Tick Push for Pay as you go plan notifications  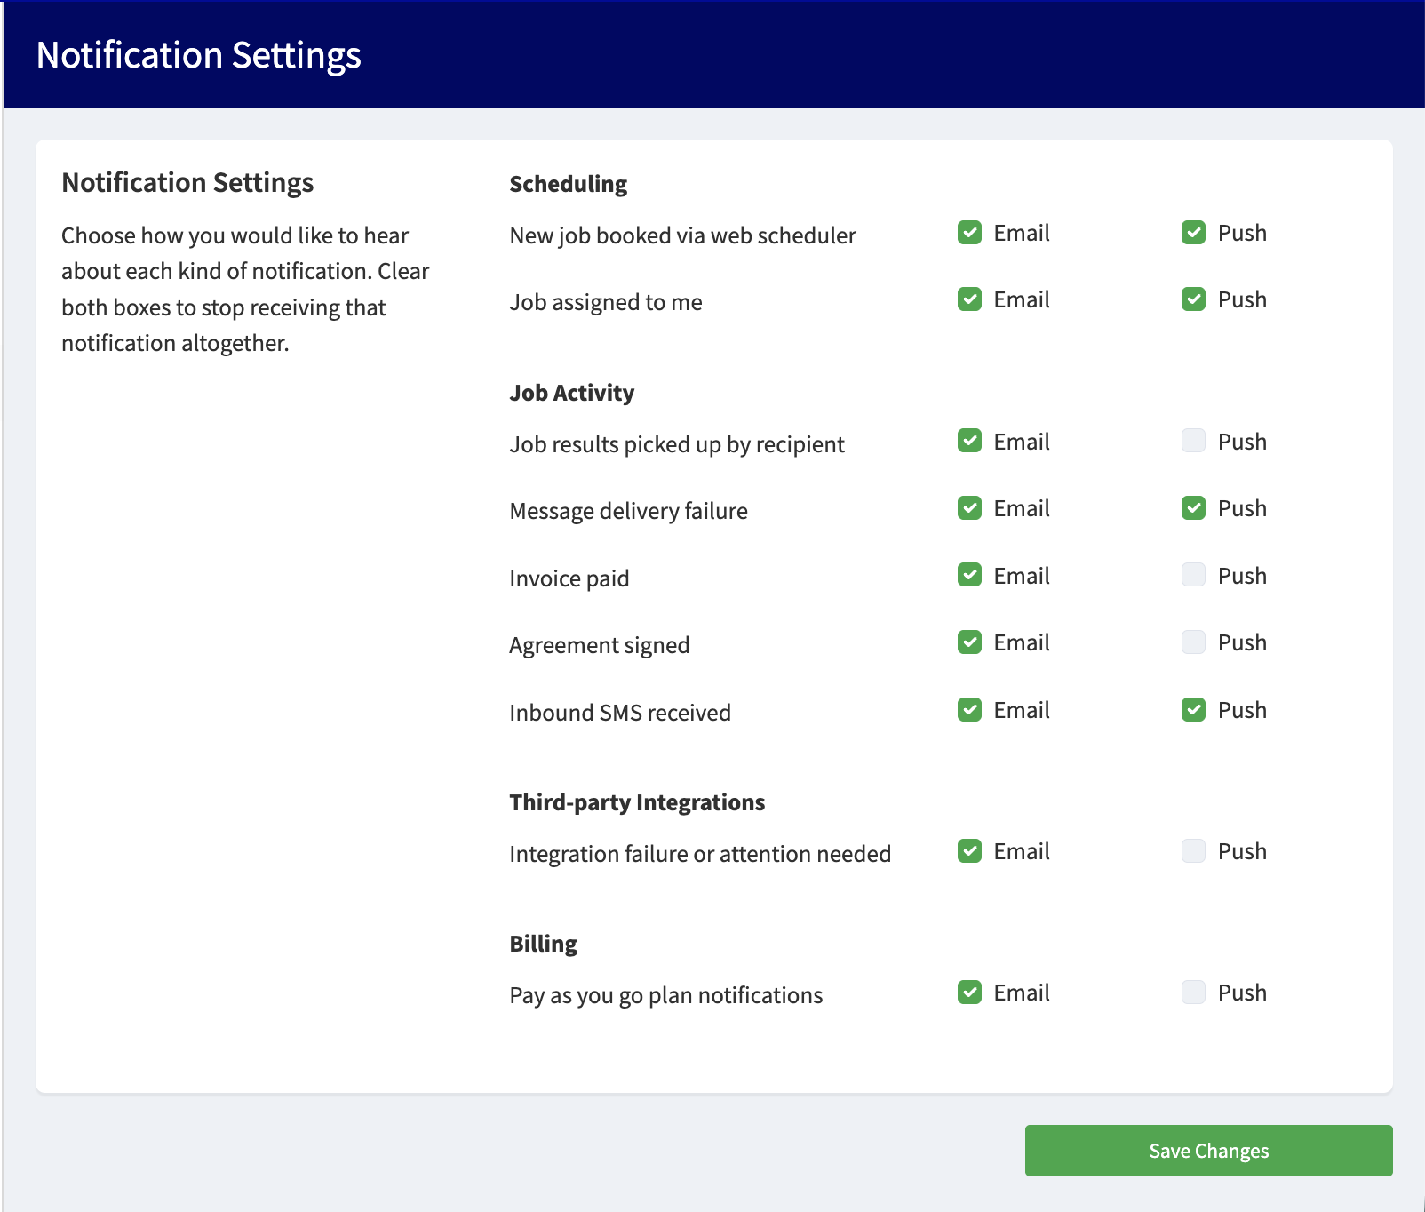point(1193,993)
